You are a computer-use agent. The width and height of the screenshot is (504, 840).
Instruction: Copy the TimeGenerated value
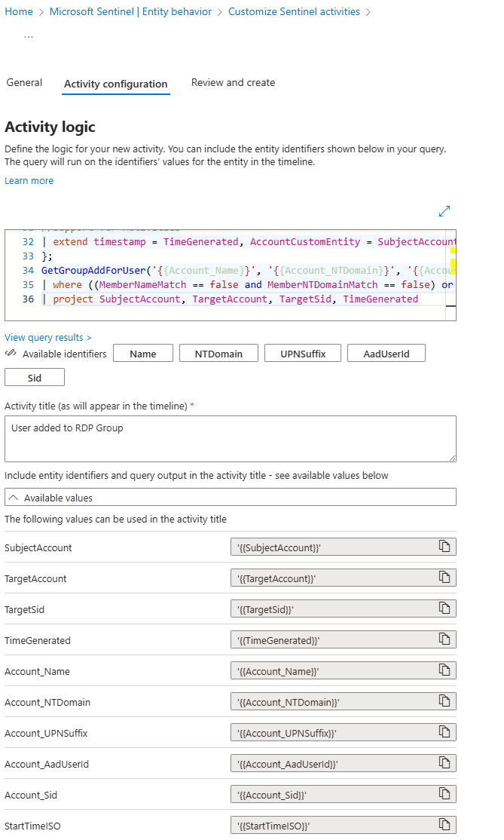coord(444,639)
